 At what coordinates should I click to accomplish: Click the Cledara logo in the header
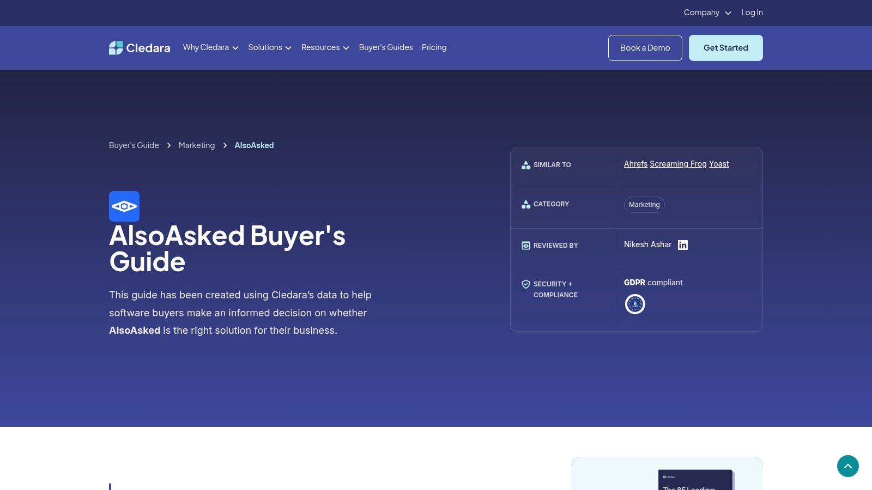pos(140,48)
